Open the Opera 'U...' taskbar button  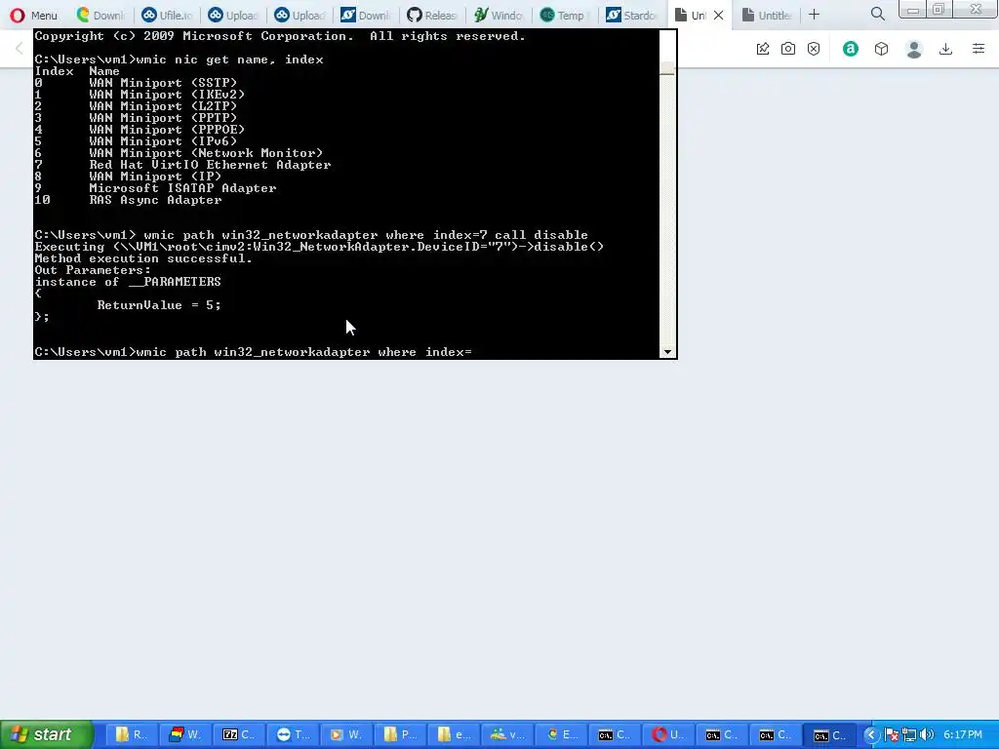click(667, 734)
